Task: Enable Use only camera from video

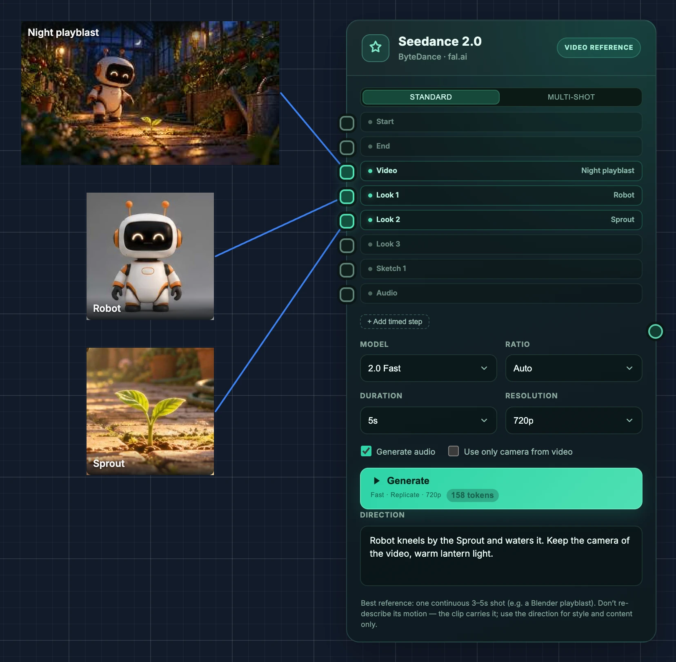Action: tap(454, 451)
